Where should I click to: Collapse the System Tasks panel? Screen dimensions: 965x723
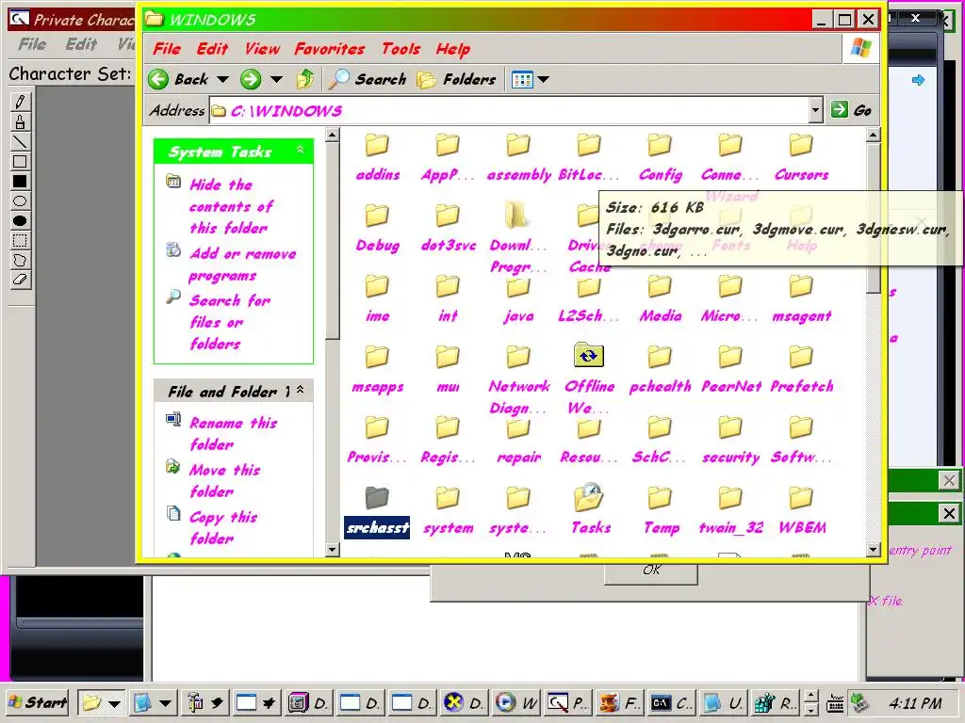[x=301, y=150]
